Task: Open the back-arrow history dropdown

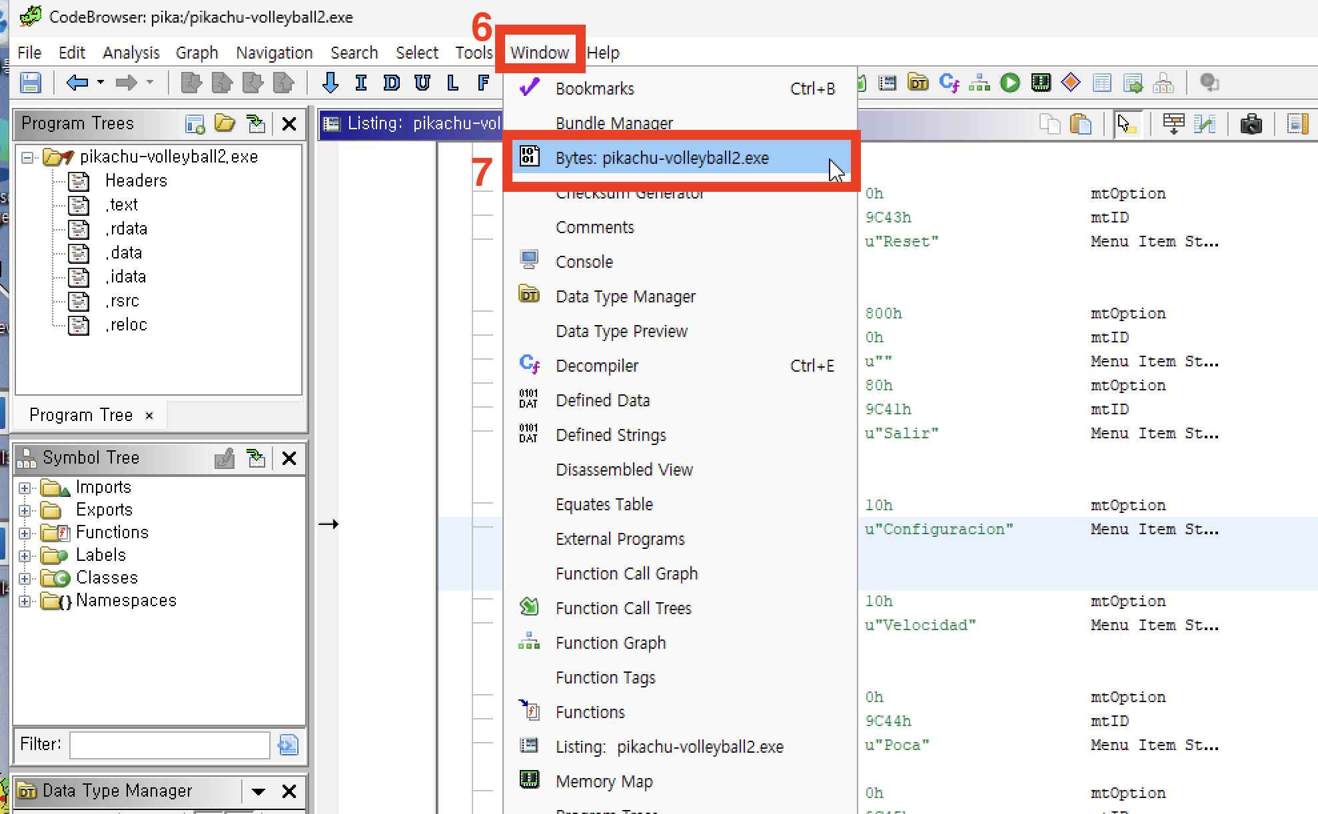Action: coord(101,83)
